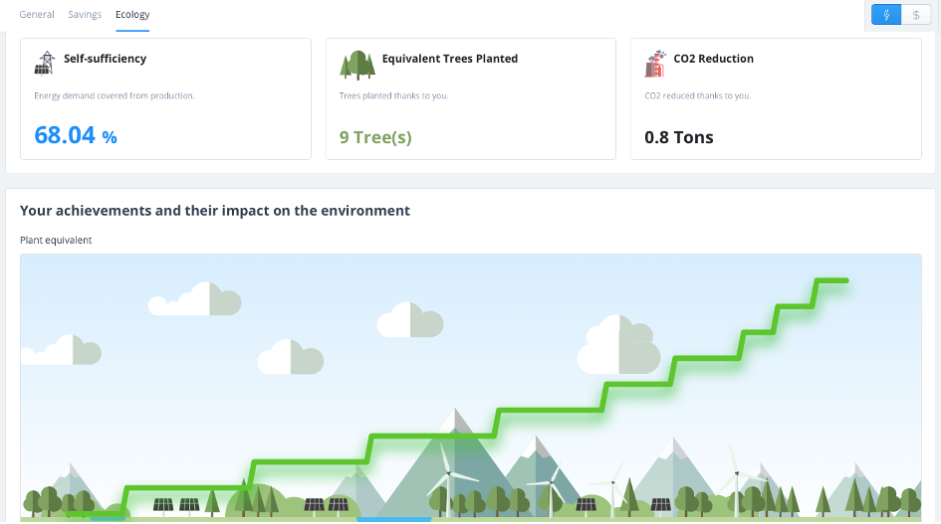Click the wind turbine beside central mountain
Viewport: 941px width, 524px height.
448,479
